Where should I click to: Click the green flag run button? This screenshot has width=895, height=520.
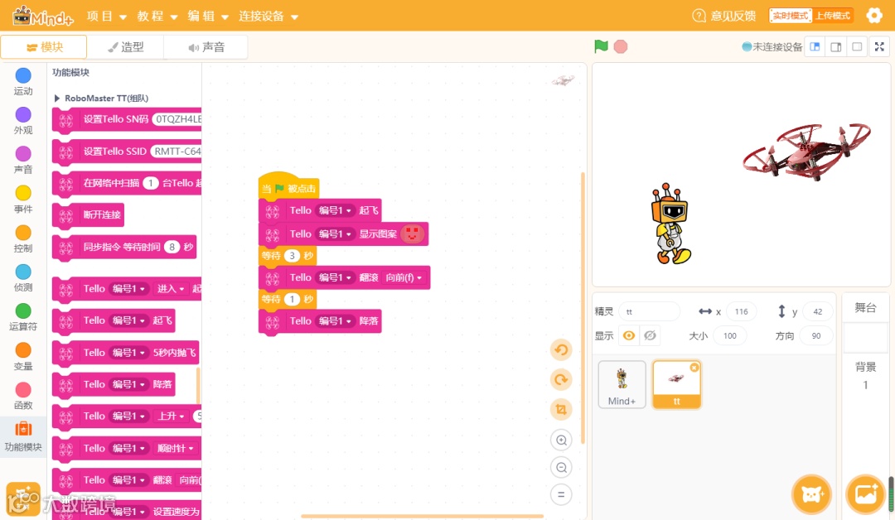601,46
